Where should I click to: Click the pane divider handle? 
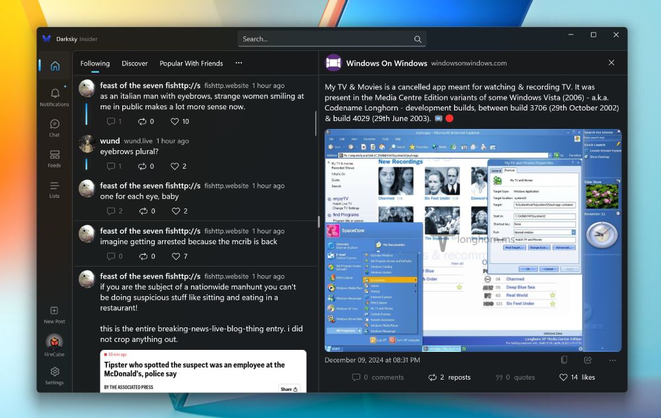(319, 222)
